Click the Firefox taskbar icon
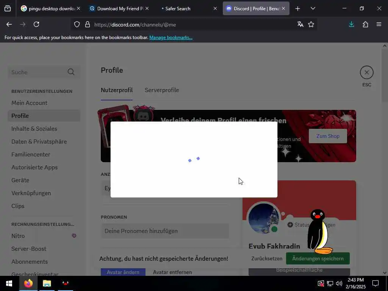 tap(28, 283)
